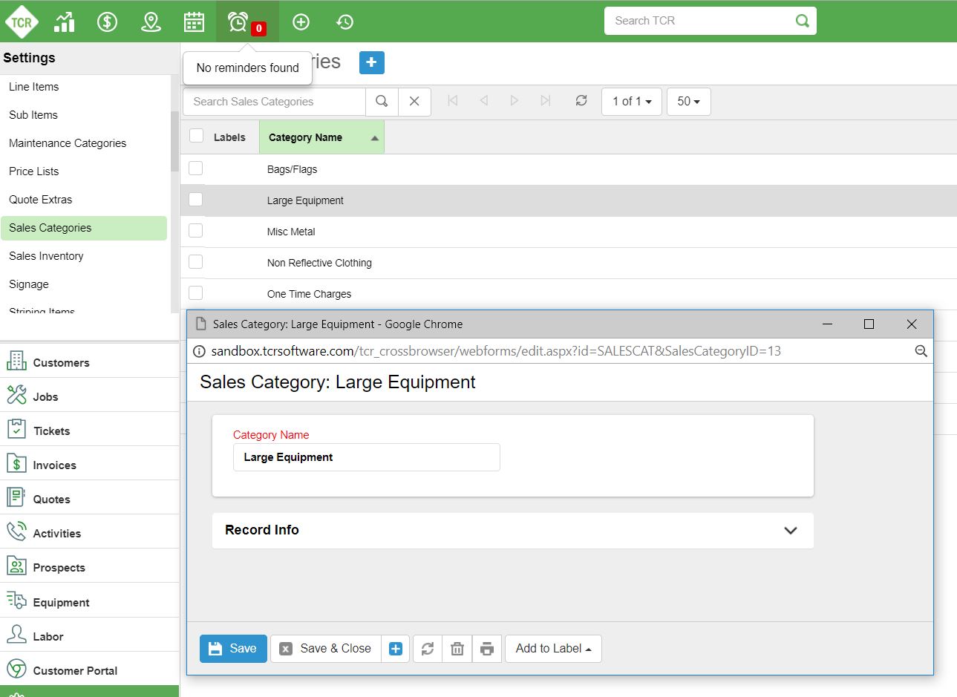Expand the Record Info section

(513, 531)
